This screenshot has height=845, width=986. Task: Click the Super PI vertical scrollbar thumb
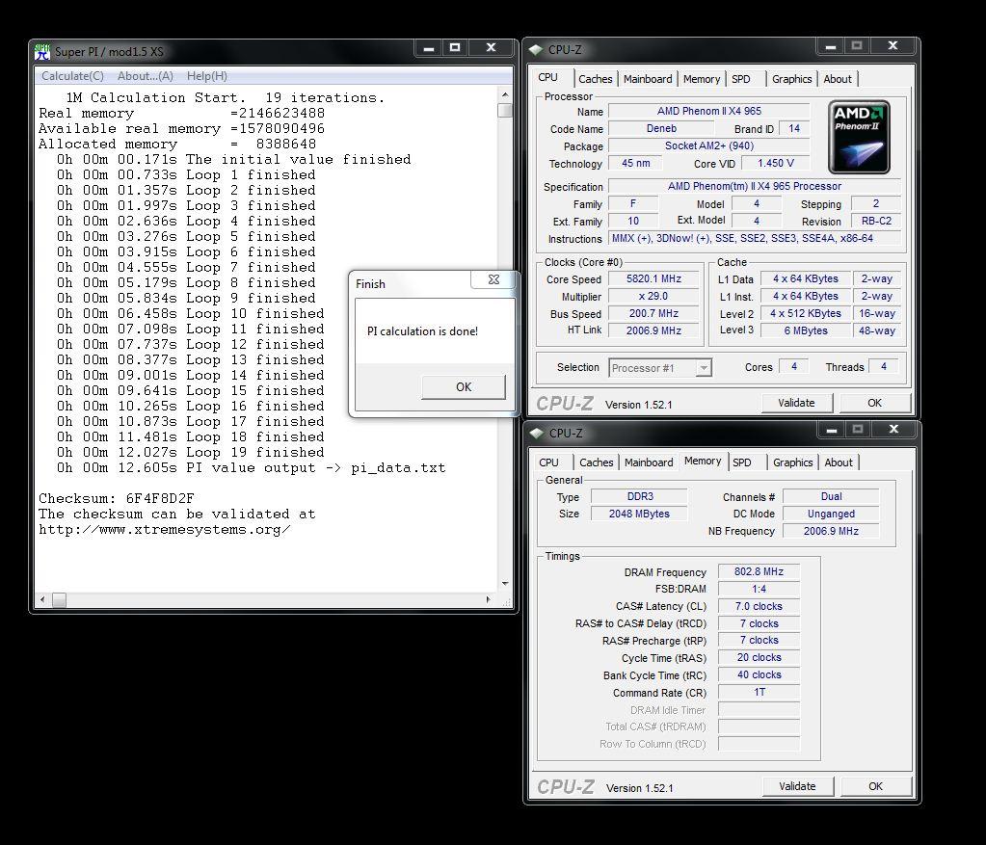tap(505, 111)
